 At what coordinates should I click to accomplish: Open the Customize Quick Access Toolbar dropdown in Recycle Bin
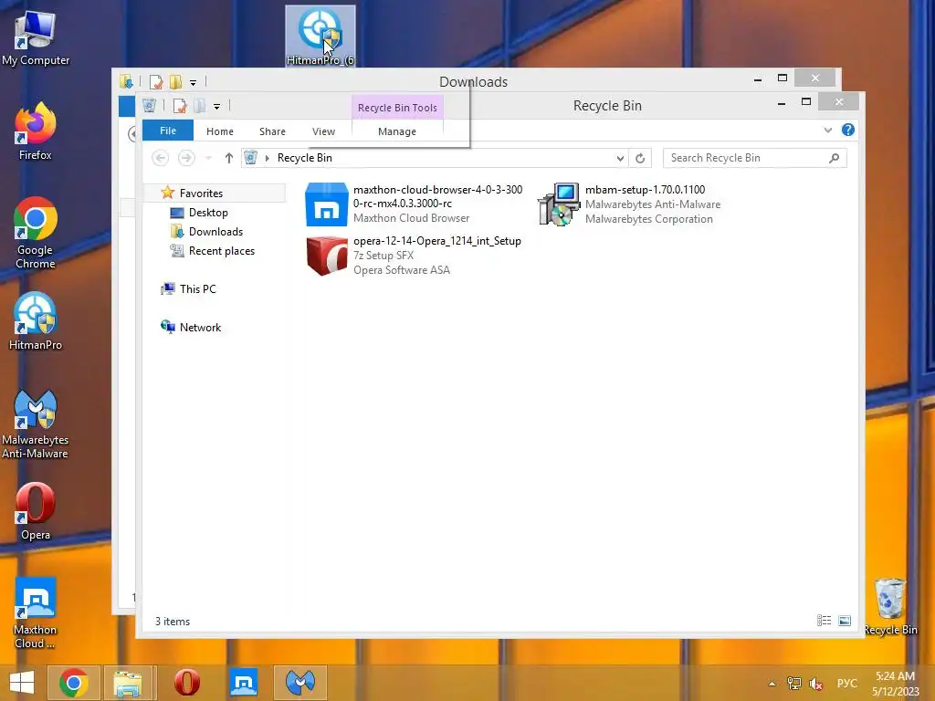(216, 107)
